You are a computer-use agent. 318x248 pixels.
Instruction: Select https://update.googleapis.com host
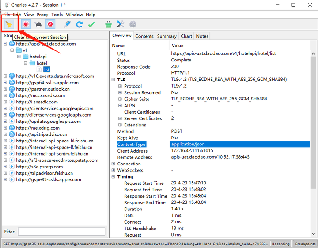click(x=48, y=122)
